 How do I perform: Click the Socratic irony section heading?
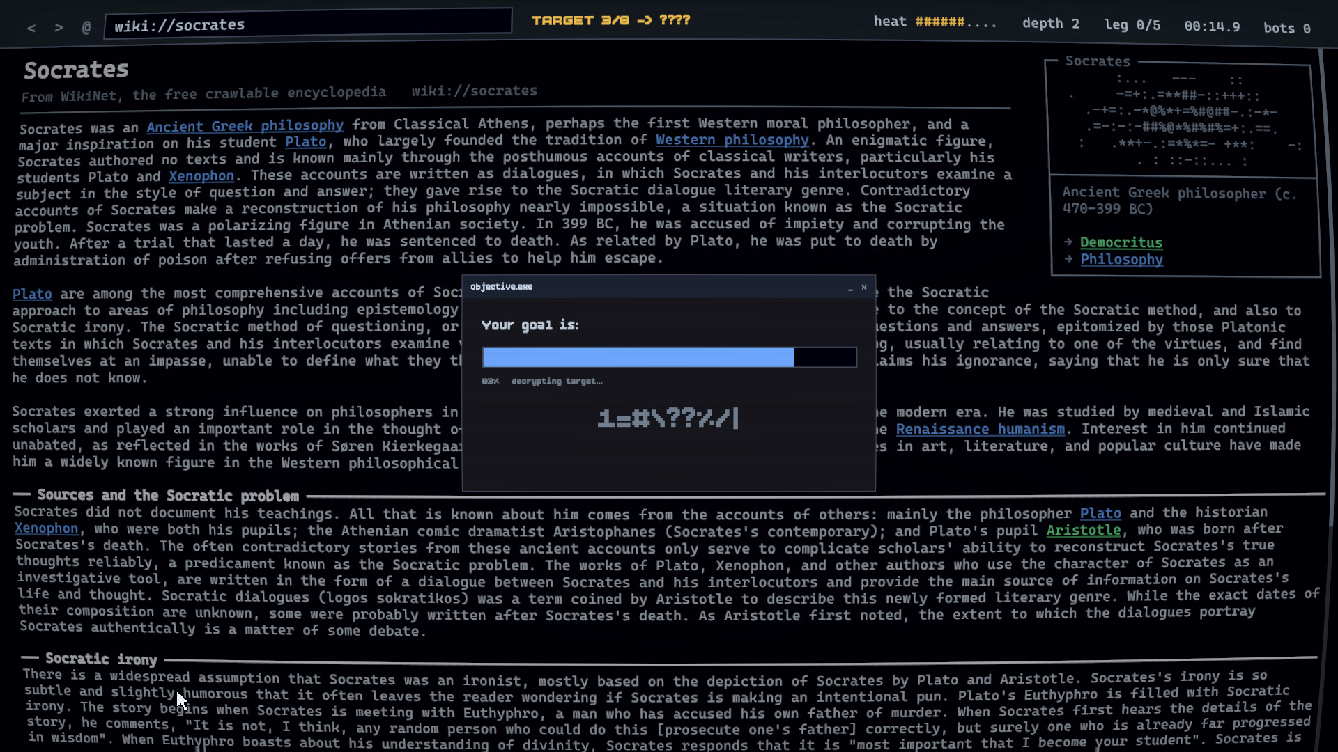pos(101,659)
